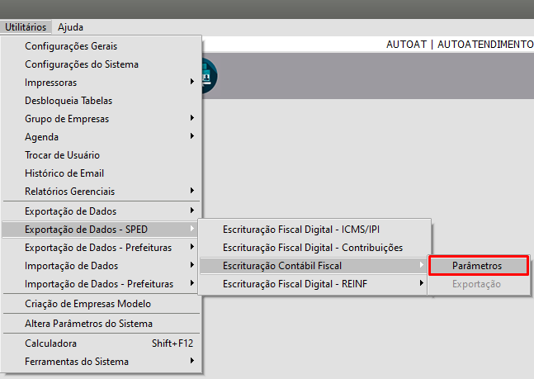Open Histórico de Email
This screenshot has width=534, height=379.
(x=64, y=173)
